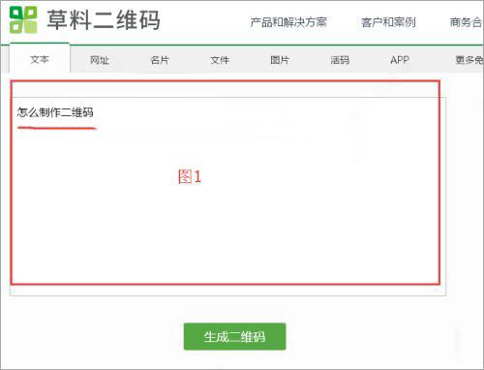Click the typed text 怎么制作二维码

(55, 112)
